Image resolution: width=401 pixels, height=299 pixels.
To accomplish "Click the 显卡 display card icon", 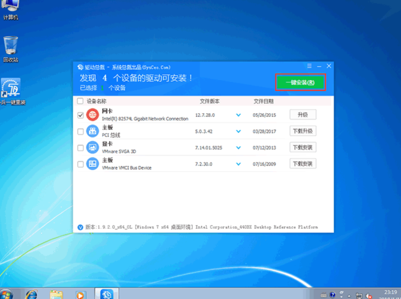I will pos(93,148).
